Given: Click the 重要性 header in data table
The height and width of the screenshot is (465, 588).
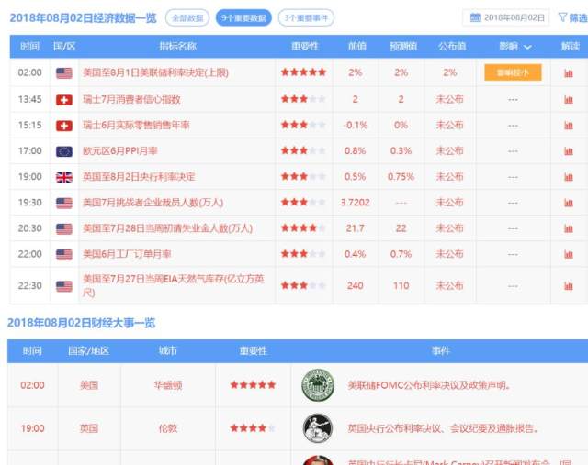Looking at the screenshot, I should 305,47.
